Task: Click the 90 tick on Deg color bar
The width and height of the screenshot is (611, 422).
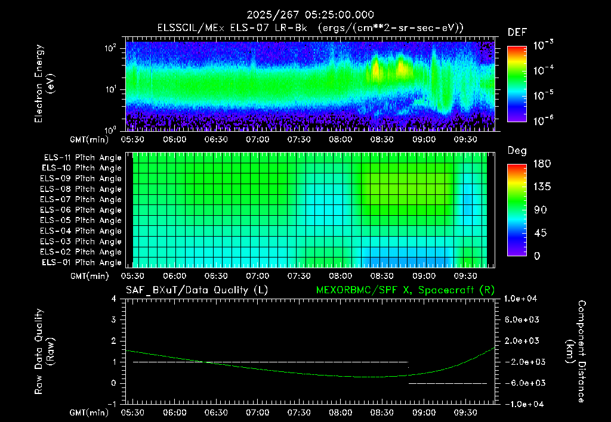Action: coord(539,210)
